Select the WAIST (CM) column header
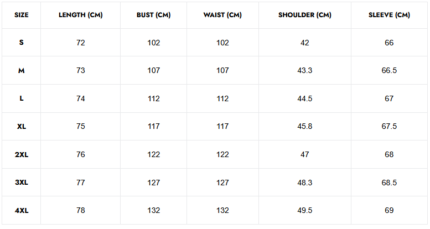Image resolution: width=430 pixels, height=229 pixels. coord(223,15)
